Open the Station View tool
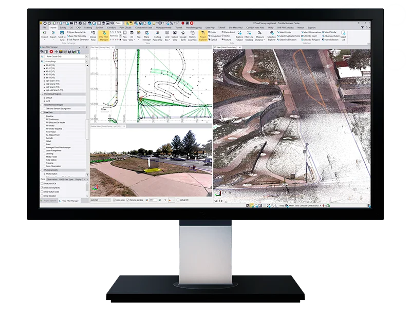Viewport: 411px width, 316px height. (x=174, y=35)
